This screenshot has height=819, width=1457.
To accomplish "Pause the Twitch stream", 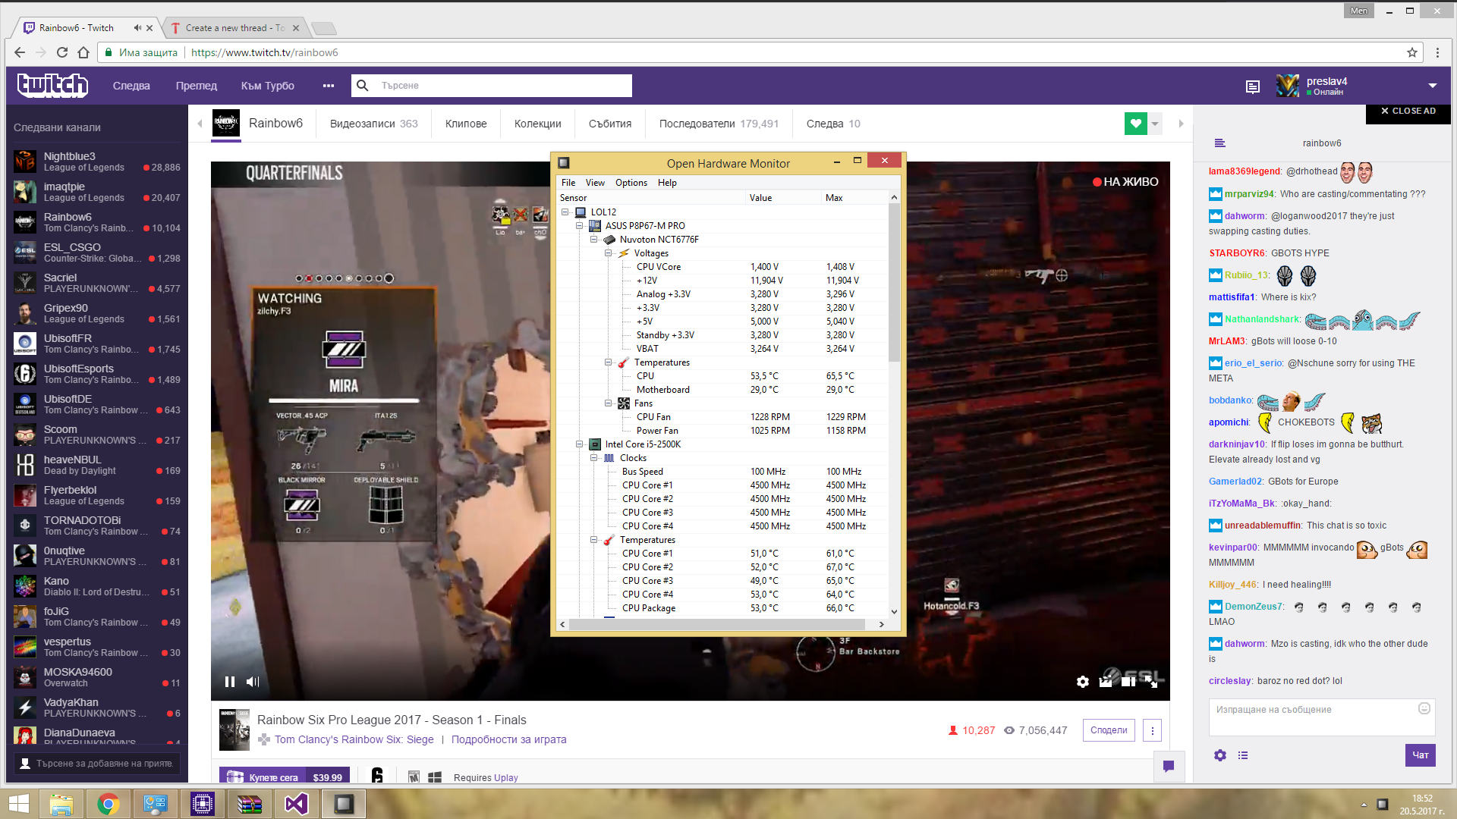I will point(230,682).
